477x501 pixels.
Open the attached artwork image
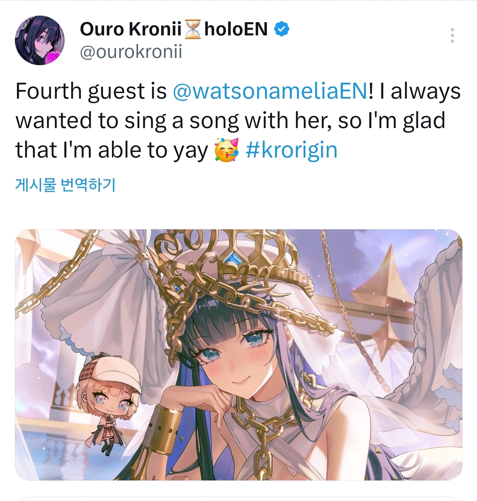click(x=239, y=355)
